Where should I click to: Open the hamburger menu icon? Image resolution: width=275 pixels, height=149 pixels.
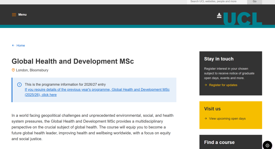click(x=14, y=15)
